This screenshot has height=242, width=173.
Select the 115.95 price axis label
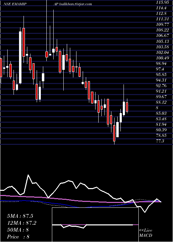pos(163,3)
